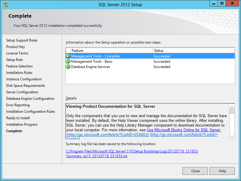This screenshot has width=241, height=181.
Task: Click the SQL Server Setup title bar icon
Action: tap(6, 5)
